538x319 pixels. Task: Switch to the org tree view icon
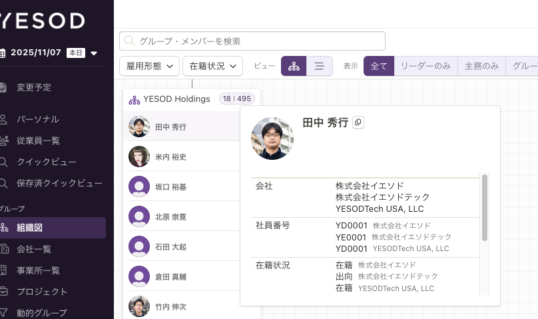294,66
